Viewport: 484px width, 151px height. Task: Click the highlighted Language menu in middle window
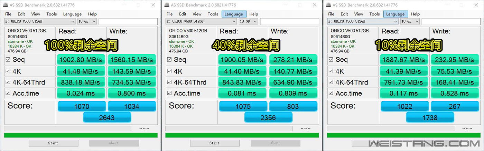[x=234, y=14]
